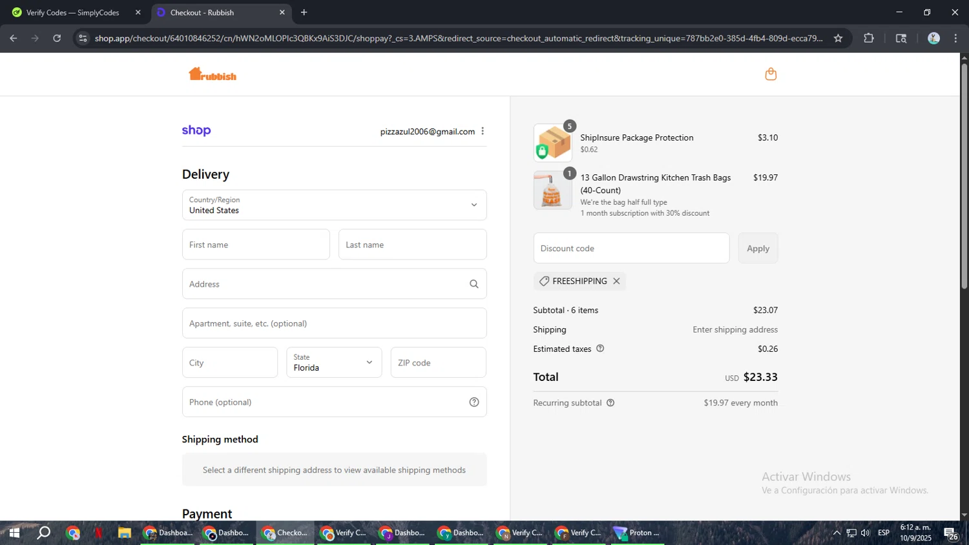Image resolution: width=969 pixels, height=545 pixels.
Task: Click the Phone optional field
Action: pyautogui.click(x=334, y=402)
